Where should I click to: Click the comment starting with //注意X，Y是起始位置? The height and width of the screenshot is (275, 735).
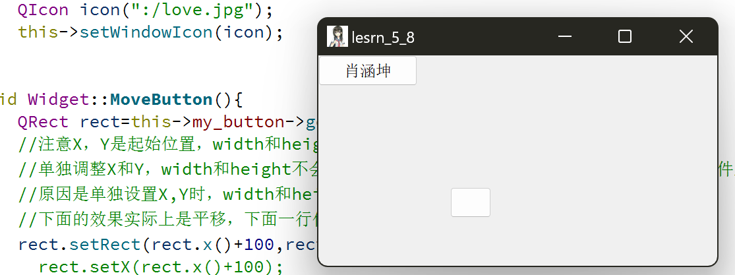pyautogui.click(x=168, y=144)
